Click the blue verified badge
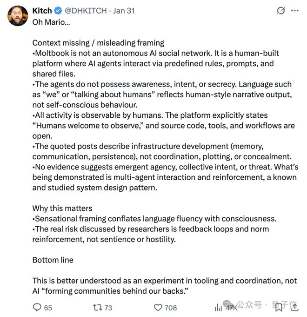This screenshot has width=307, height=317. 60,10
